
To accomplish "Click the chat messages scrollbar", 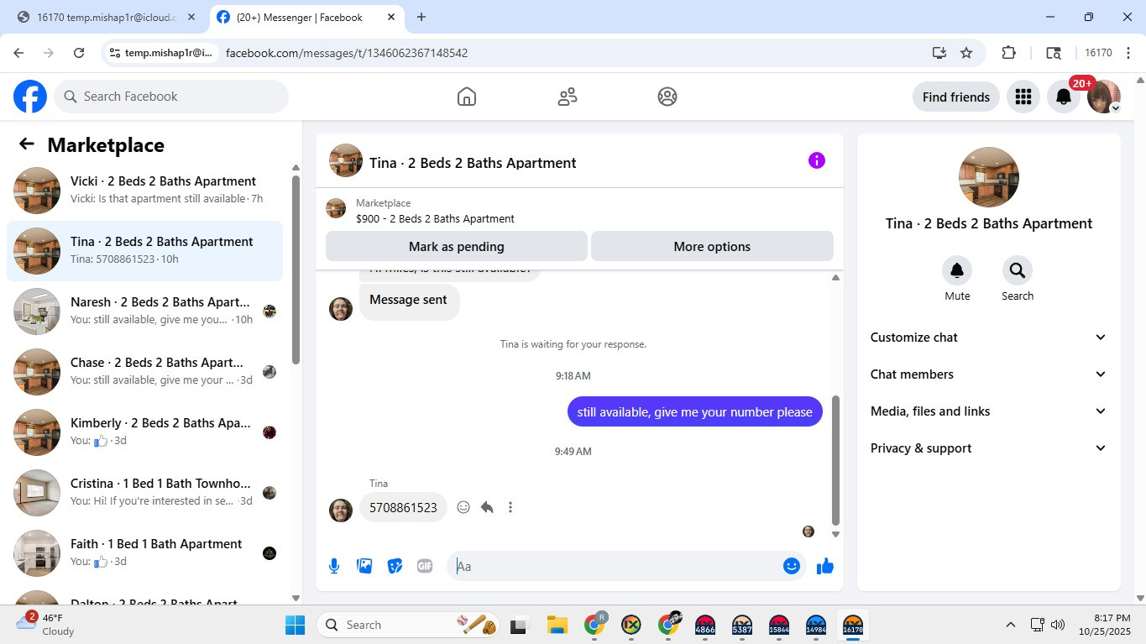I will click(x=835, y=460).
